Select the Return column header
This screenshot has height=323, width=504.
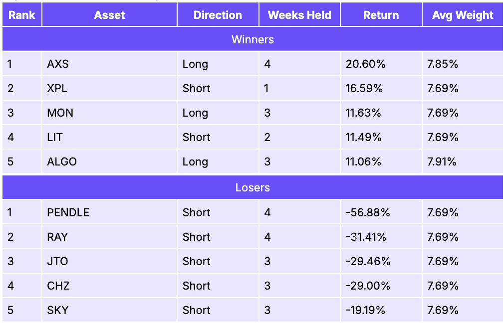pyautogui.click(x=381, y=15)
